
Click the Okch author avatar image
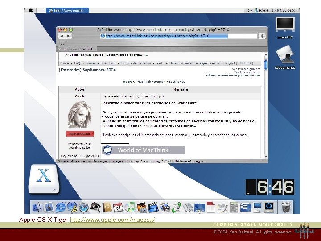click(x=79, y=114)
